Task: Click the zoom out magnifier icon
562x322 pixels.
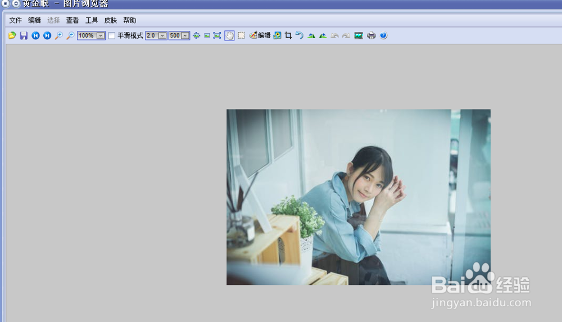Action: [70, 35]
